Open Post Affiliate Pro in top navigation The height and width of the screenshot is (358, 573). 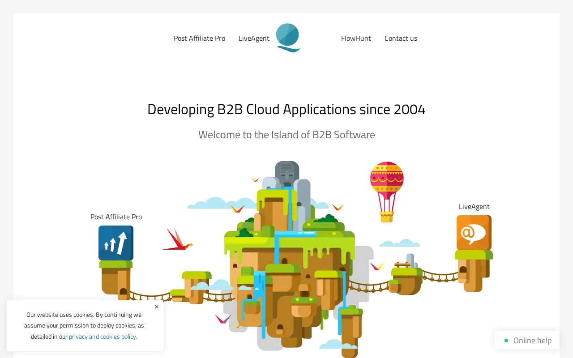pyautogui.click(x=199, y=38)
